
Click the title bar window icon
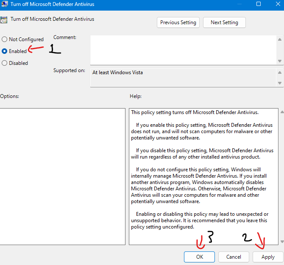click(4, 4)
